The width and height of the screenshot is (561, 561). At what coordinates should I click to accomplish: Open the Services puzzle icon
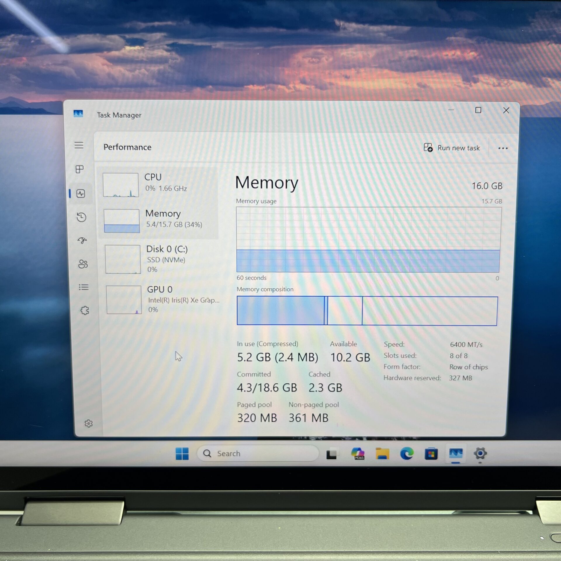tap(85, 310)
